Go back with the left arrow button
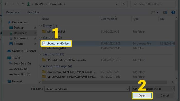 pos(6,4)
